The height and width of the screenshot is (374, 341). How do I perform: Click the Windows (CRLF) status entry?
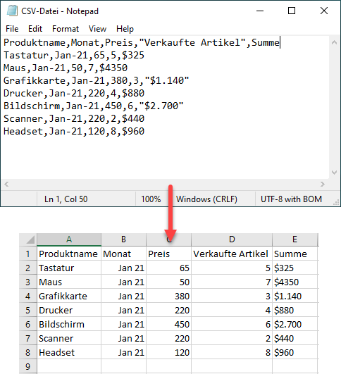pyautogui.click(x=206, y=199)
